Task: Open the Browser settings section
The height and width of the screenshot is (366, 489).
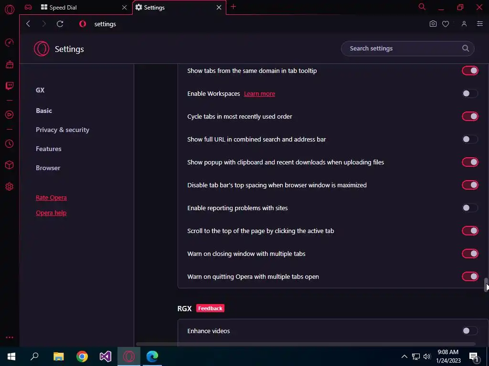Action: [48, 168]
